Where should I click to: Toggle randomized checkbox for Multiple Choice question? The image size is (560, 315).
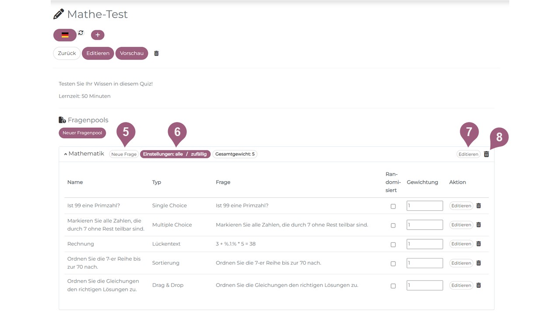(393, 225)
